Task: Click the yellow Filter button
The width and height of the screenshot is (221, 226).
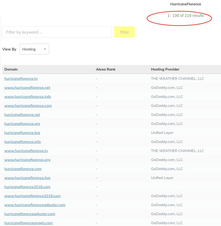Action: [x=125, y=32]
